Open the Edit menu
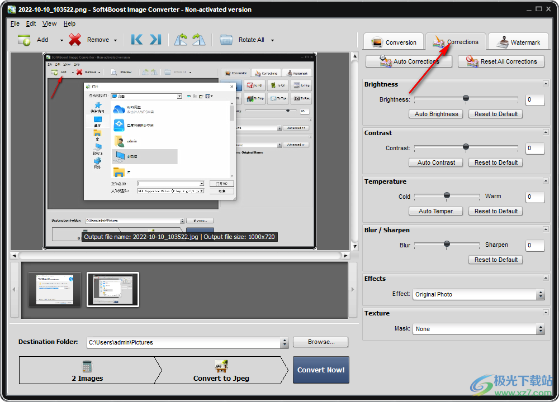 tap(31, 23)
